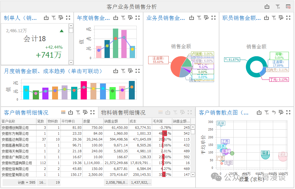Click the drill-up arrow on 客户销售散点图 panel
Image resolution: width=295 pixels, height=189 pixels.
click(x=274, y=113)
